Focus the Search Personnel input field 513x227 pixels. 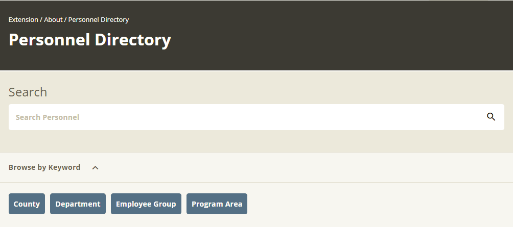256,117
